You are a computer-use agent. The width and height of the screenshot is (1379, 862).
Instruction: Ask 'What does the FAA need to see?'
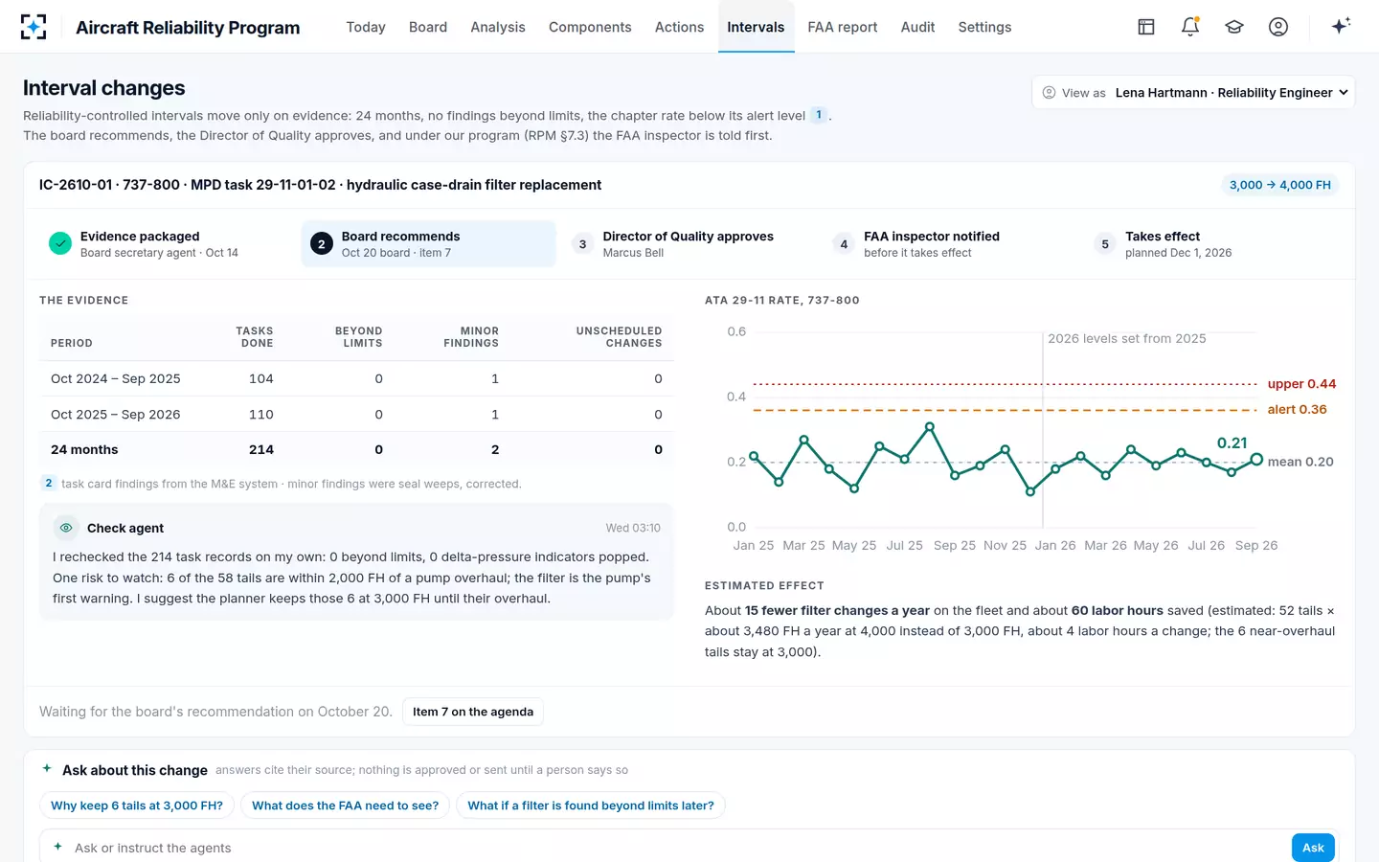(x=346, y=805)
